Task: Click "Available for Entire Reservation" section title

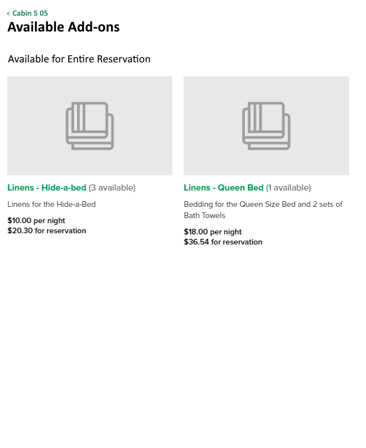Action: tap(79, 59)
